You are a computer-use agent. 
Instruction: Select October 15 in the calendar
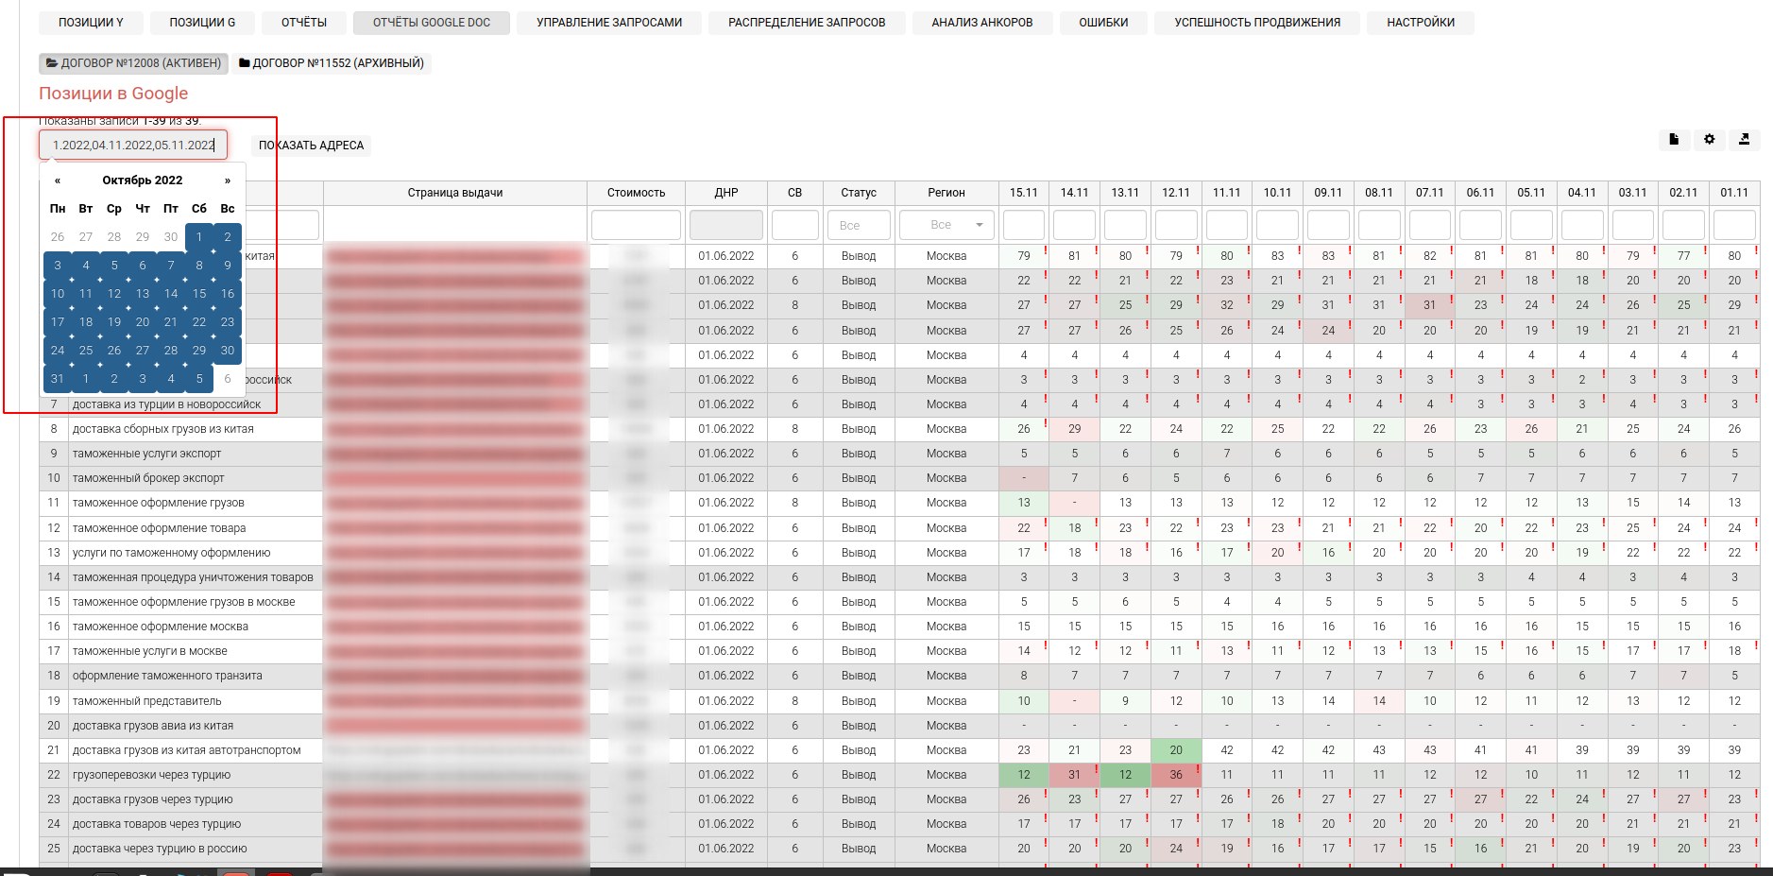(x=199, y=294)
